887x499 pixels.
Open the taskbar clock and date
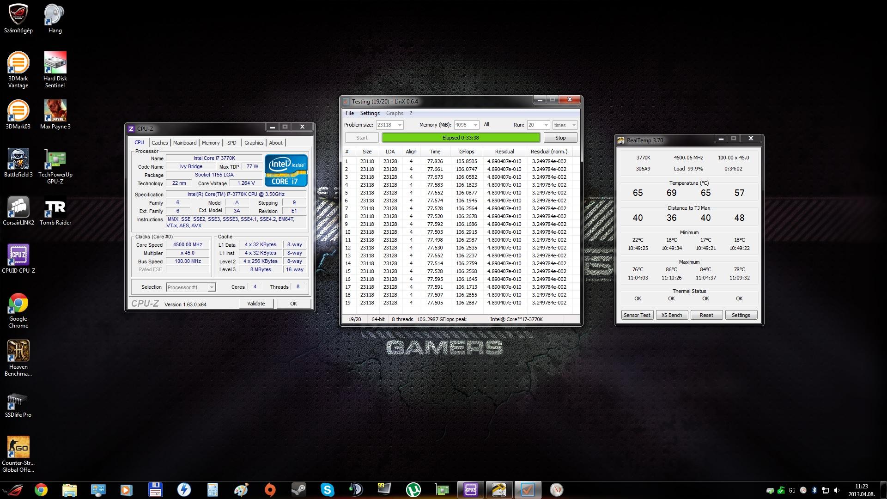point(861,490)
